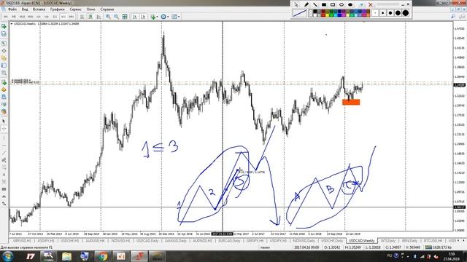Viewport: 467px width, 262px height.
Task: Pick the bright red color swatch
Action: pos(323,15)
